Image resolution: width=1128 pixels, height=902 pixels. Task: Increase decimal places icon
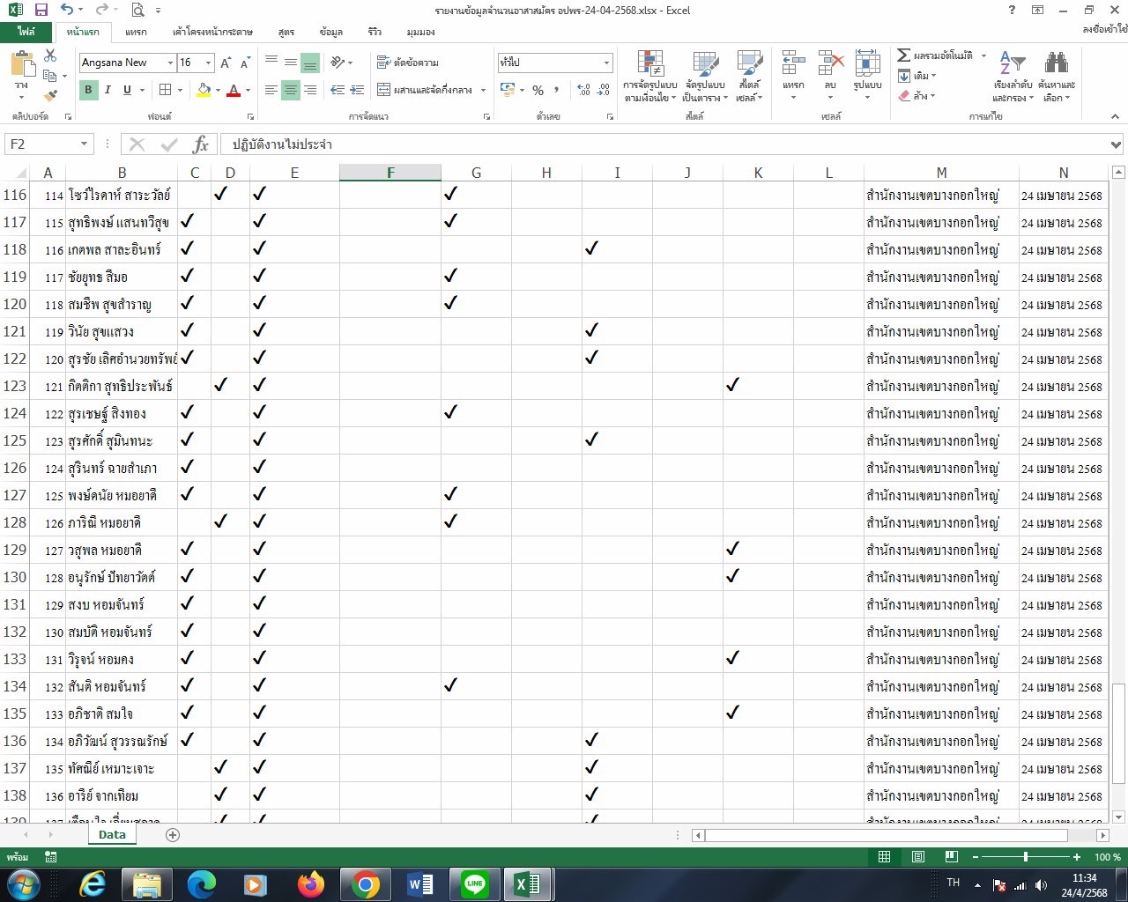click(x=583, y=90)
